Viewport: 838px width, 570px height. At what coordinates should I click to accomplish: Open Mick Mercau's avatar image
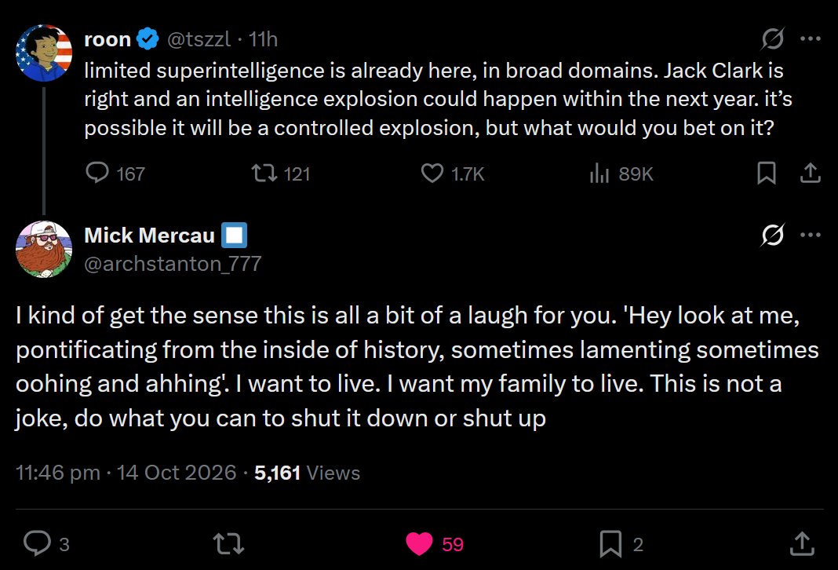pos(44,249)
